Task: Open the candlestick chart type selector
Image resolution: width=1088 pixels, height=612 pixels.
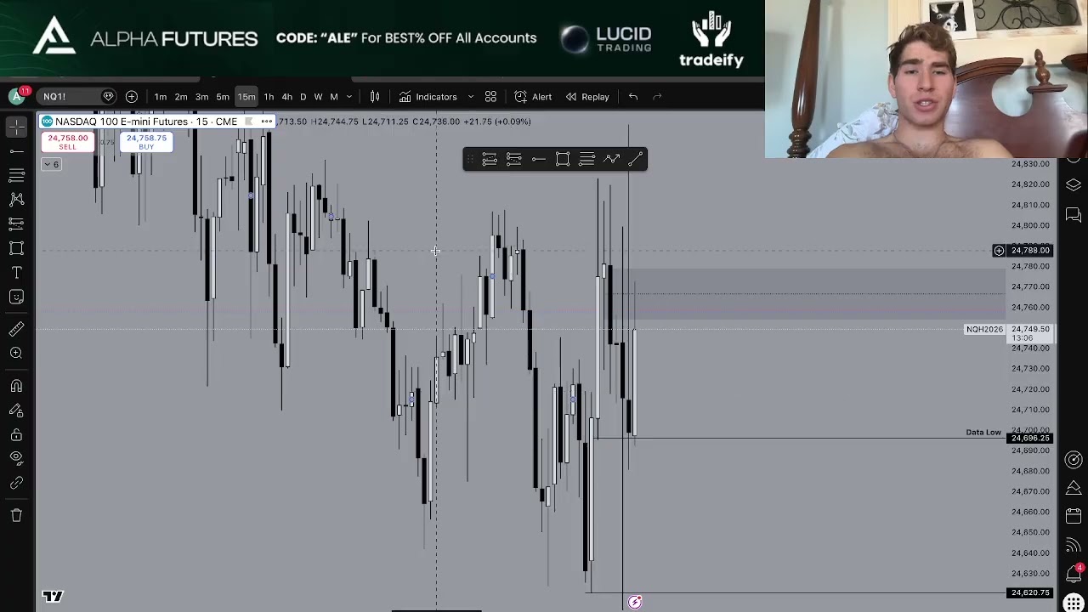Action: click(375, 97)
